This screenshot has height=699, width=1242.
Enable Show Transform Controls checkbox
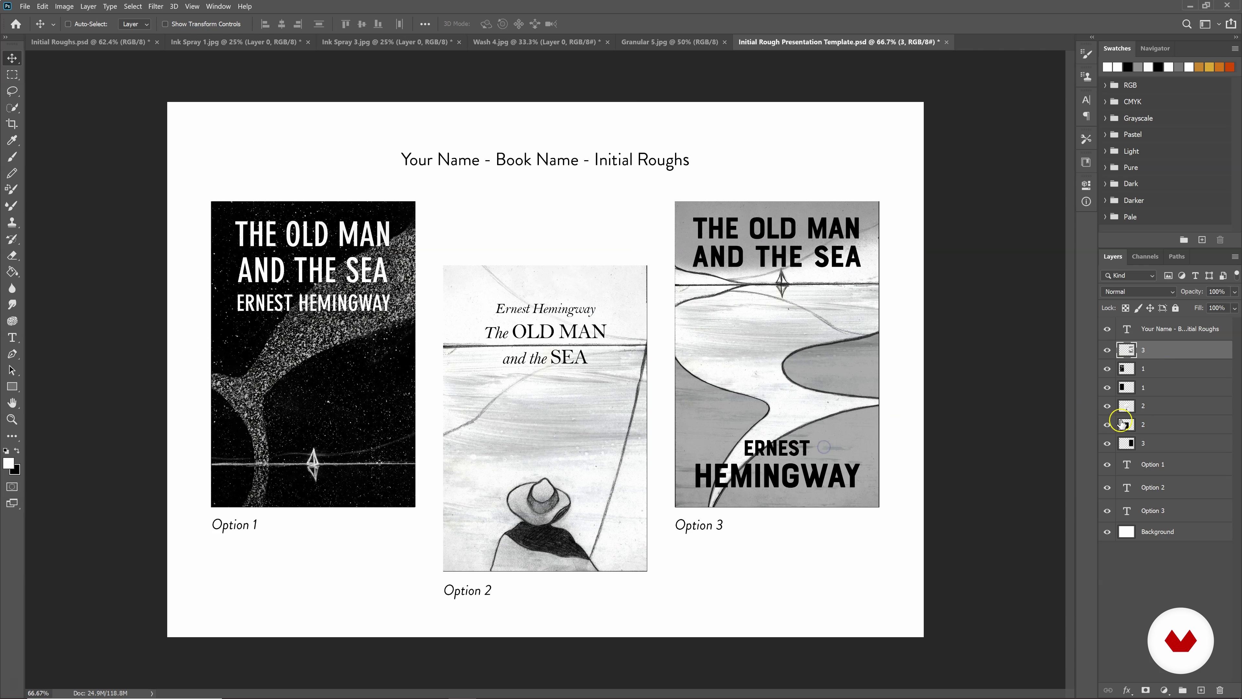coord(165,24)
